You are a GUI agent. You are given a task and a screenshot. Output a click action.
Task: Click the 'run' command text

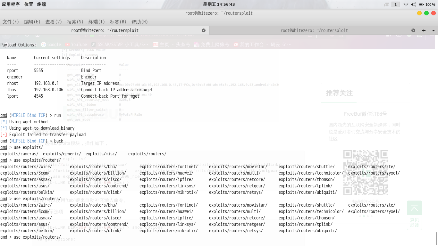coord(57,115)
